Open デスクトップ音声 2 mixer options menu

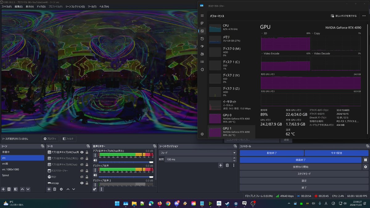click(x=95, y=184)
